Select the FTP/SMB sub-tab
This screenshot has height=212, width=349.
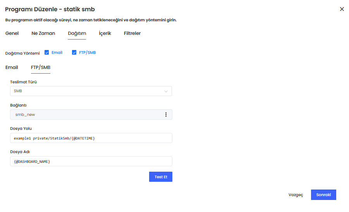41,67
